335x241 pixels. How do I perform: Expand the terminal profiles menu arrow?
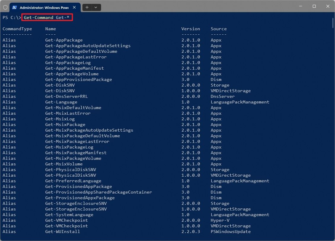[x=95, y=7]
